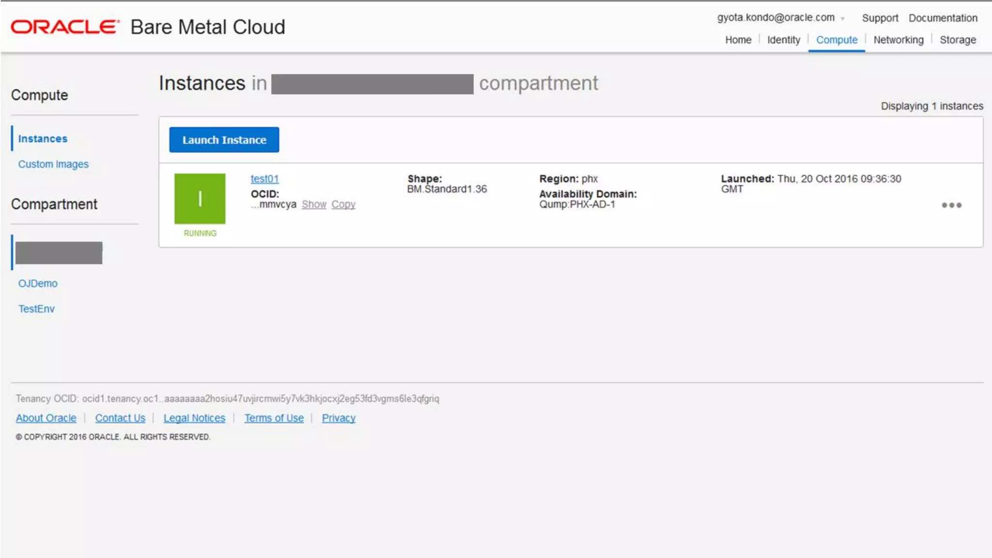This screenshot has width=992, height=558.
Task: Select the Compute tab
Action: (x=837, y=40)
